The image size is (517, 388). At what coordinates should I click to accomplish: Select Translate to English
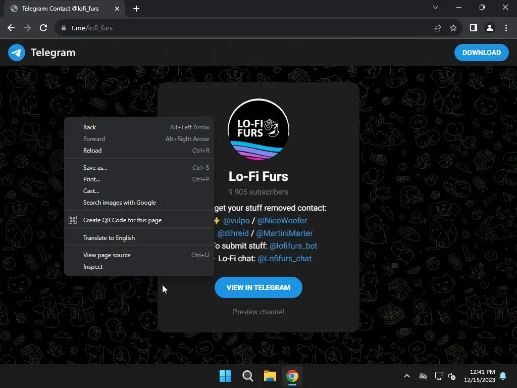coord(139,238)
